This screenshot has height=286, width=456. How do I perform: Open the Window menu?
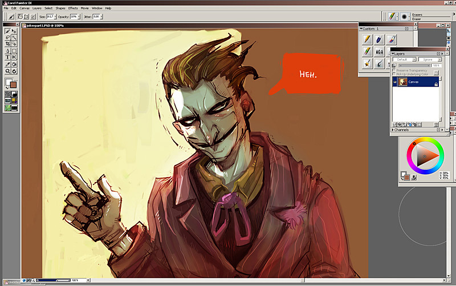coord(97,8)
